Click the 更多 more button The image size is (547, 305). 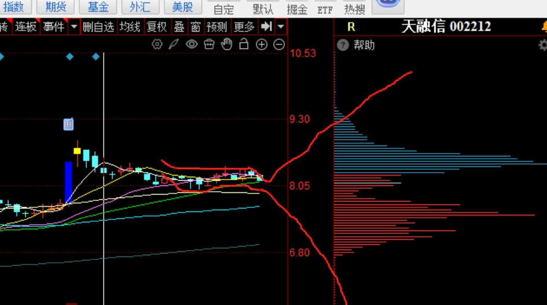click(244, 27)
